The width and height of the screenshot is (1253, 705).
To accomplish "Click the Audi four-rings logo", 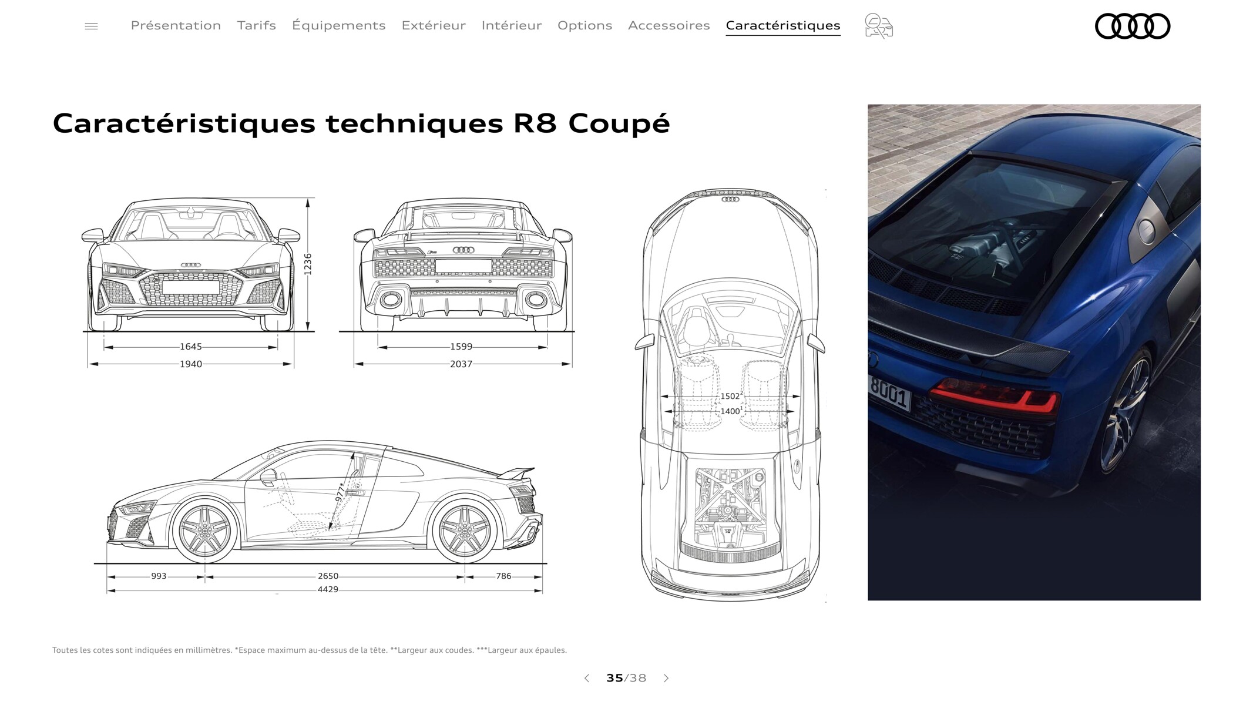I will coord(1132,26).
